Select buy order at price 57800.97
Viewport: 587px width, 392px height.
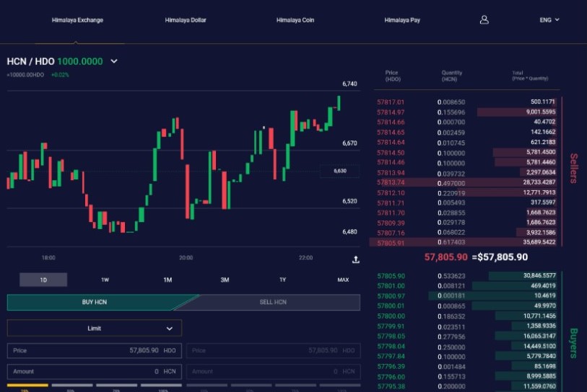click(466, 295)
